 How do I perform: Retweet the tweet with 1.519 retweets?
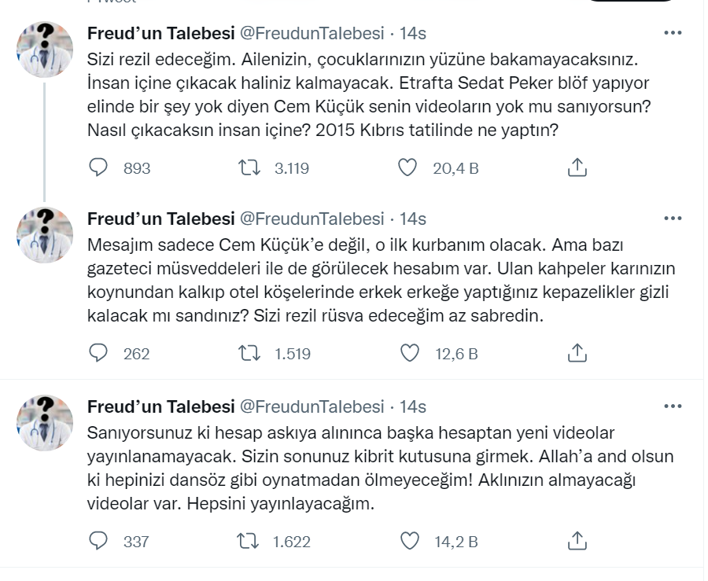coord(249,354)
